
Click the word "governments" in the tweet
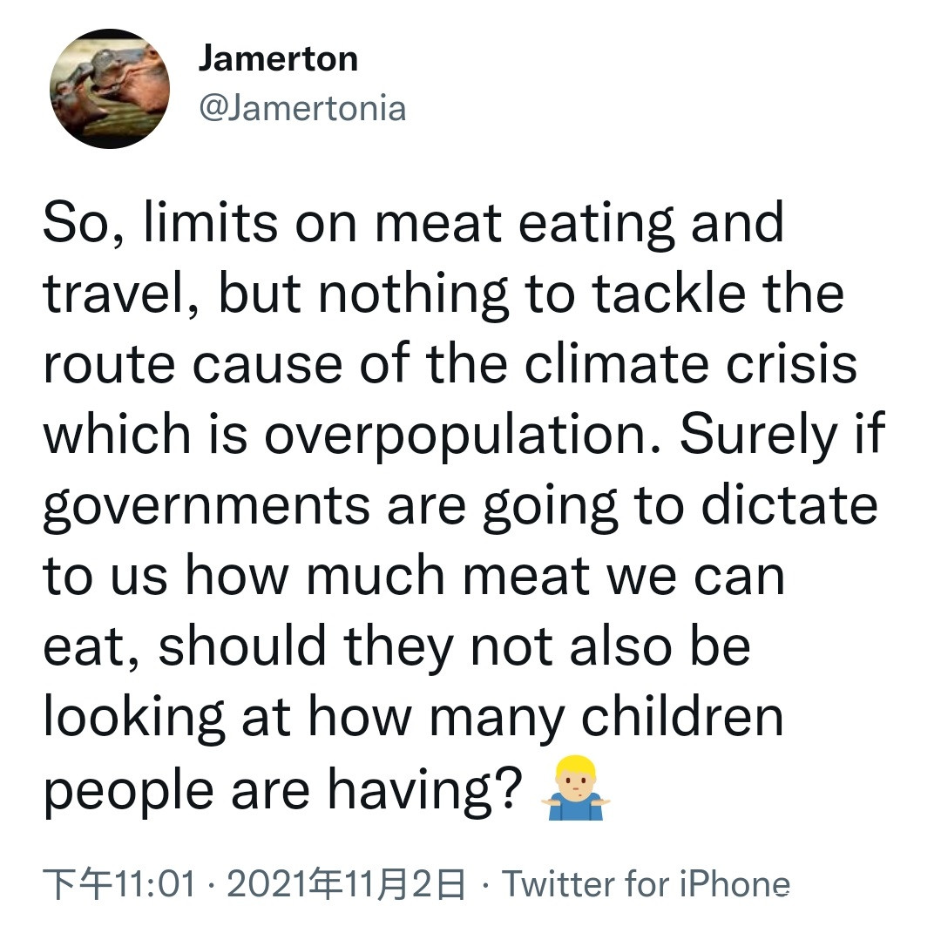[206, 506]
